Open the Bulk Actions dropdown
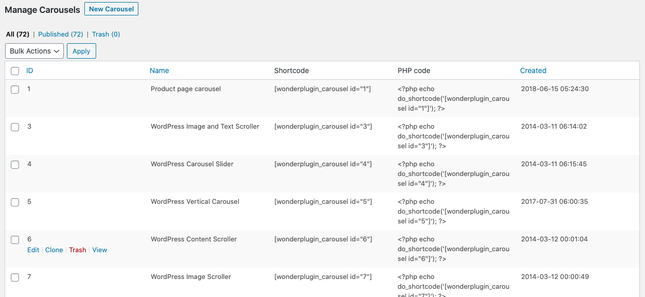This screenshot has width=645, height=297. [x=34, y=51]
